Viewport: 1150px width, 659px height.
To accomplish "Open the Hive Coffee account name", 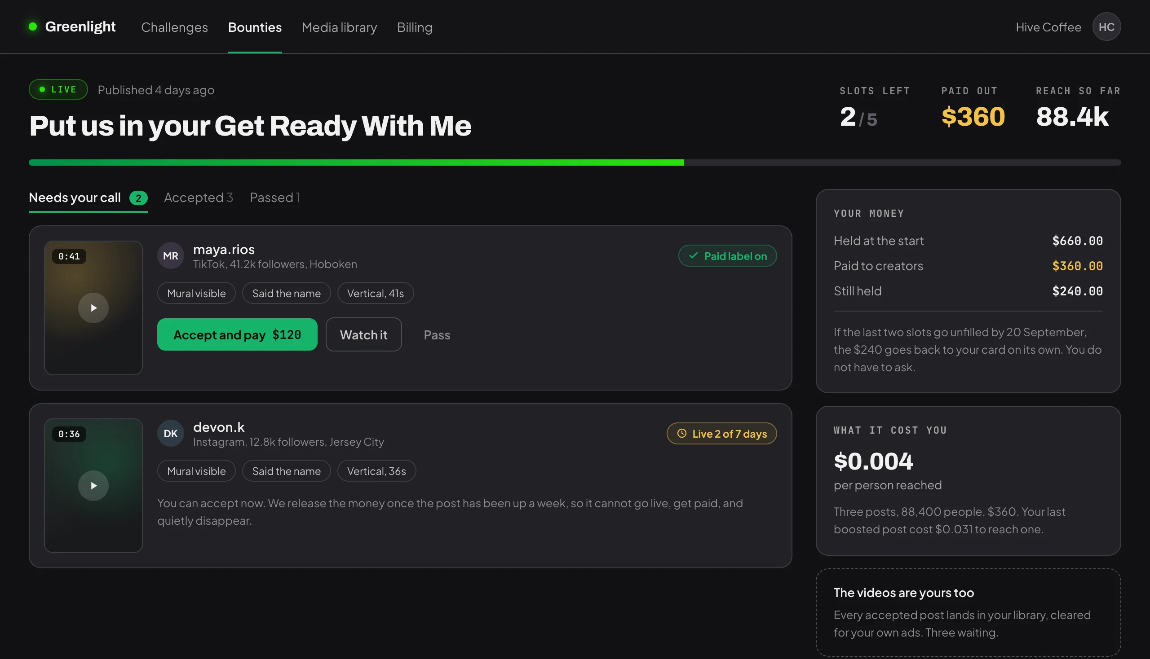I will click(x=1048, y=27).
